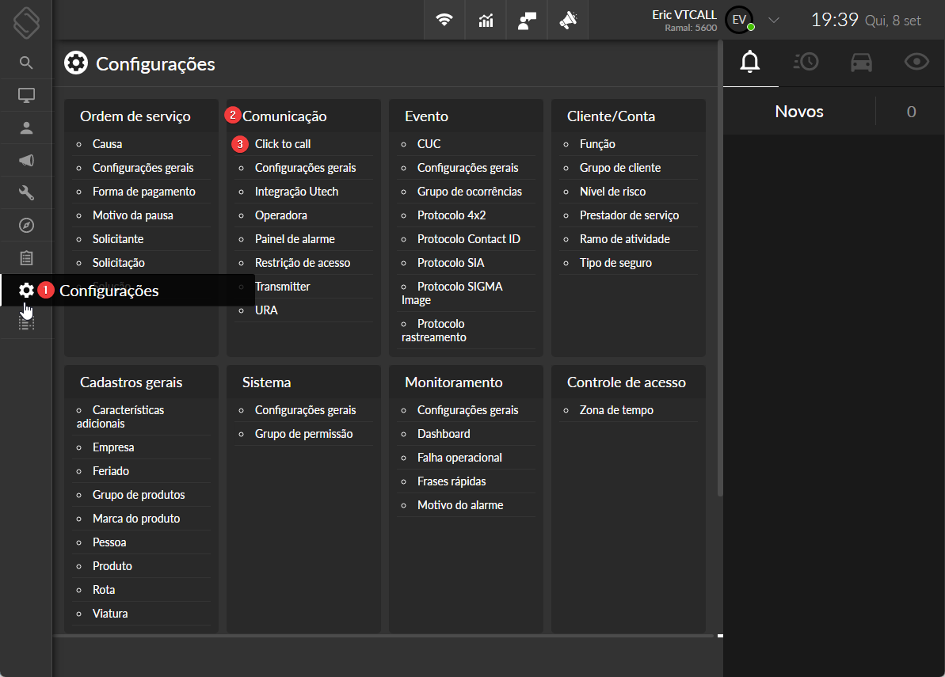Viewport: 945px width, 677px height.
Task: Toggle the eye visibility tab
Action: point(916,62)
